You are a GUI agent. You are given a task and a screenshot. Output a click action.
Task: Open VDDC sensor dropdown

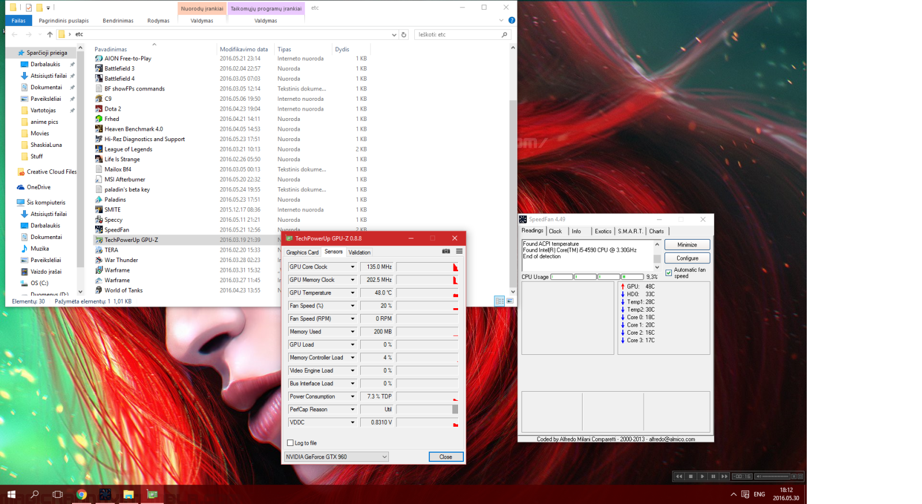point(353,422)
